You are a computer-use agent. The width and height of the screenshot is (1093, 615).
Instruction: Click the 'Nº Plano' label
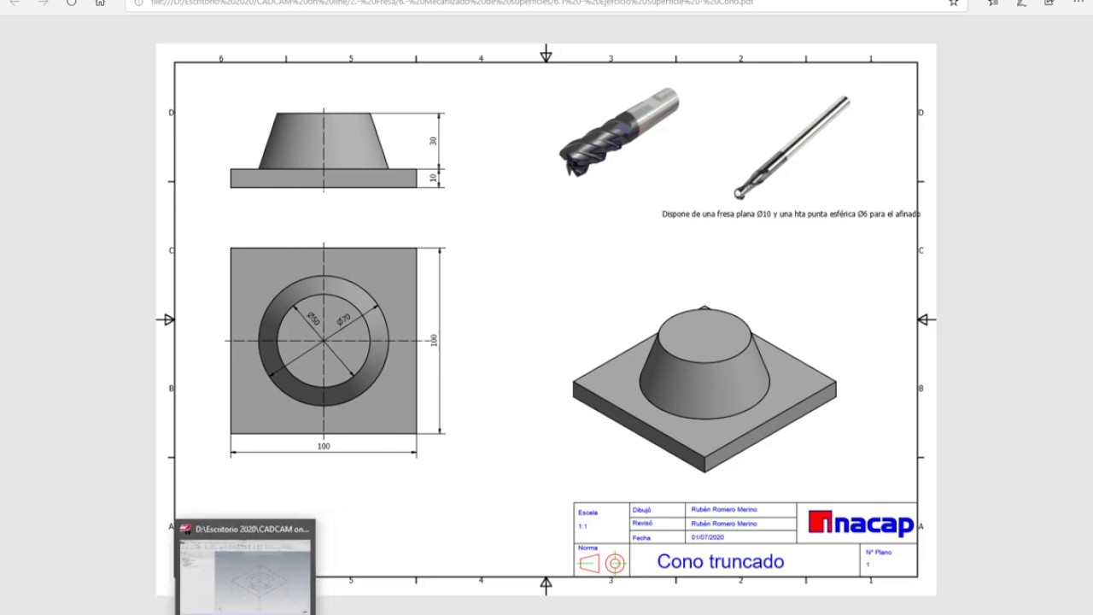pyautogui.click(x=879, y=553)
